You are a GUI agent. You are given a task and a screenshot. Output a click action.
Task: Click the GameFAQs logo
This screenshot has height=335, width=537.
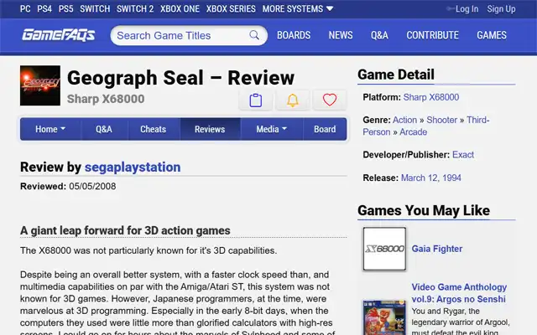[x=59, y=35]
